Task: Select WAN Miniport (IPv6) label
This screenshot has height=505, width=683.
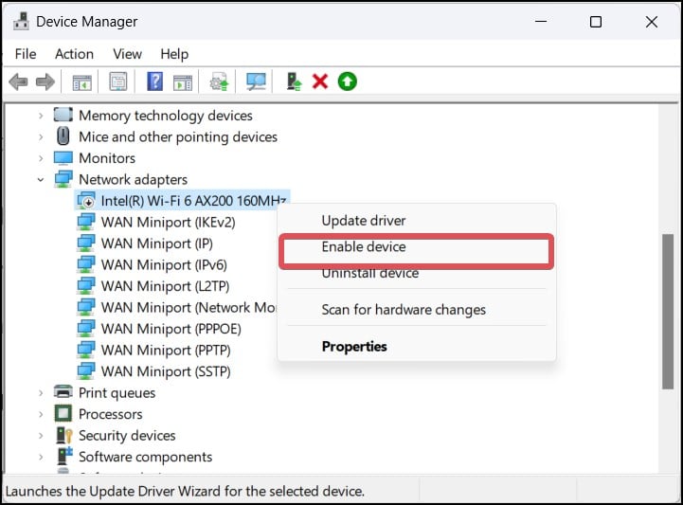Action: 164,265
